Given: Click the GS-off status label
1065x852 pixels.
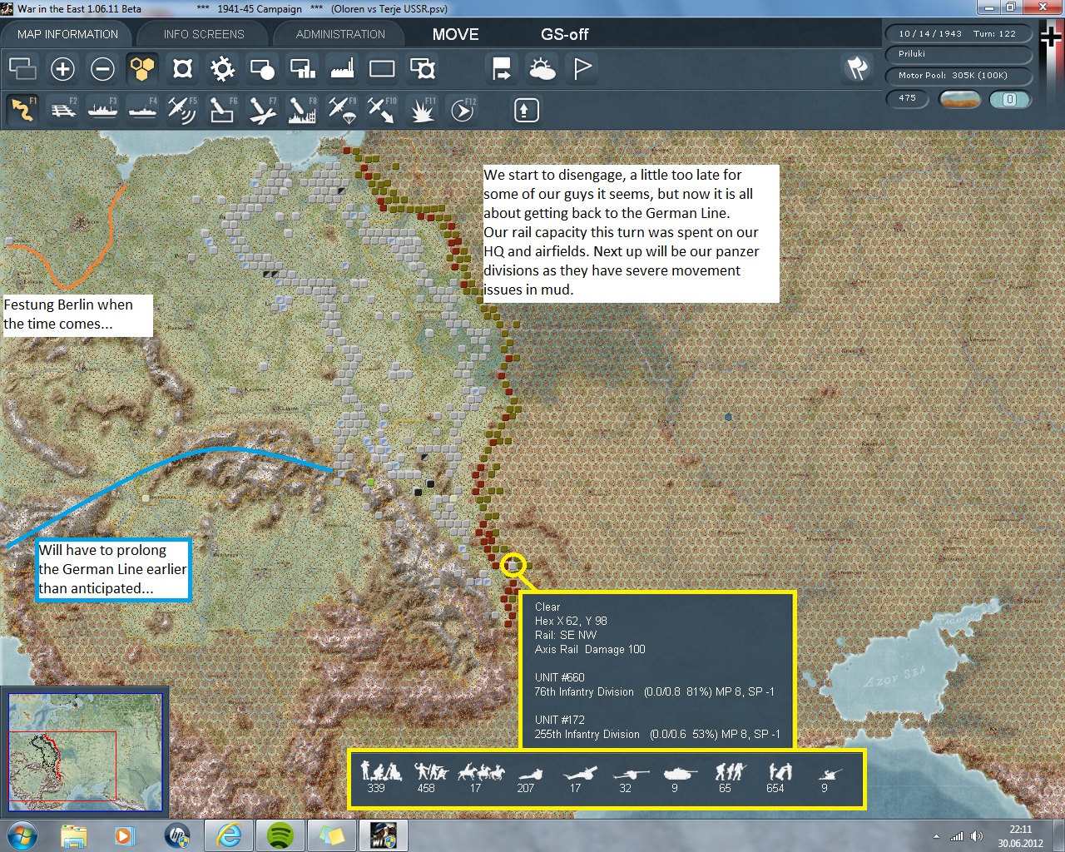Looking at the screenshot, I should (x=565, y=34).
